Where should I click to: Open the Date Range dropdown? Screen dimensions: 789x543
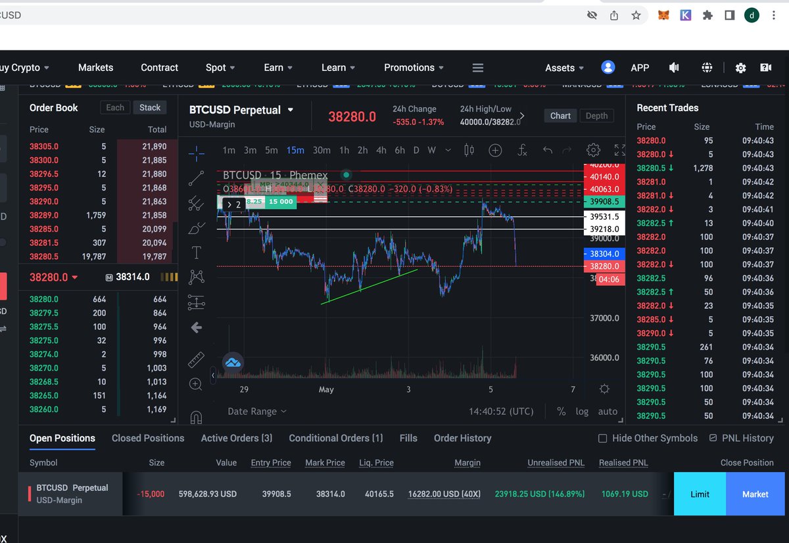257,412
